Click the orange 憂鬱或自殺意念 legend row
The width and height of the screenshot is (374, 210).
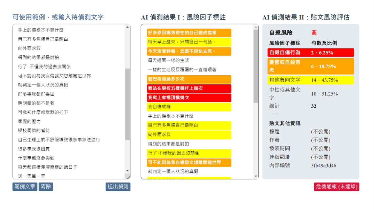point(310,66)
